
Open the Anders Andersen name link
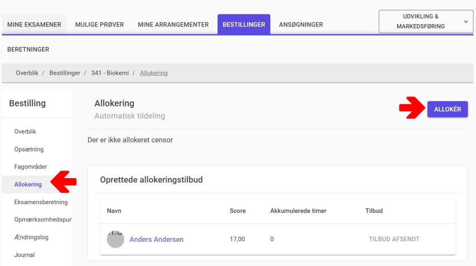point(156,239)
